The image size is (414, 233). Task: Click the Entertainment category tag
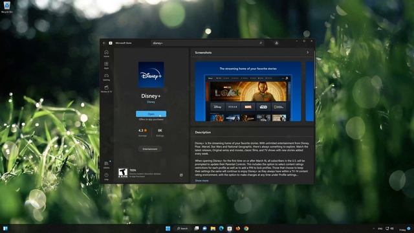[x=150, y=149]
